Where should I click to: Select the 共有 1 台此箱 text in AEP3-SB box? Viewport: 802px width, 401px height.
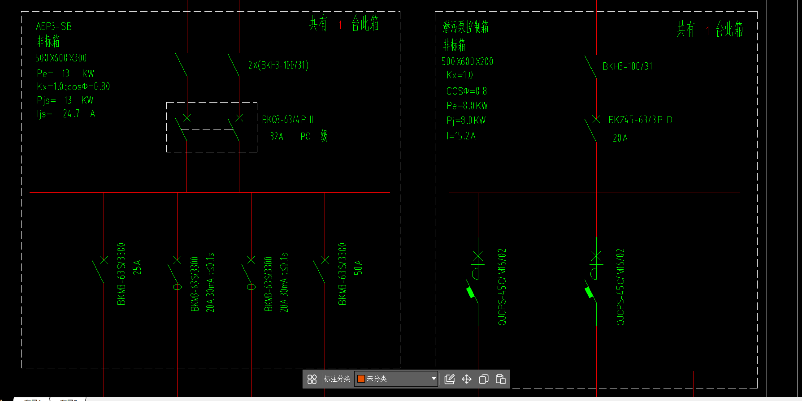coord(344,23)
